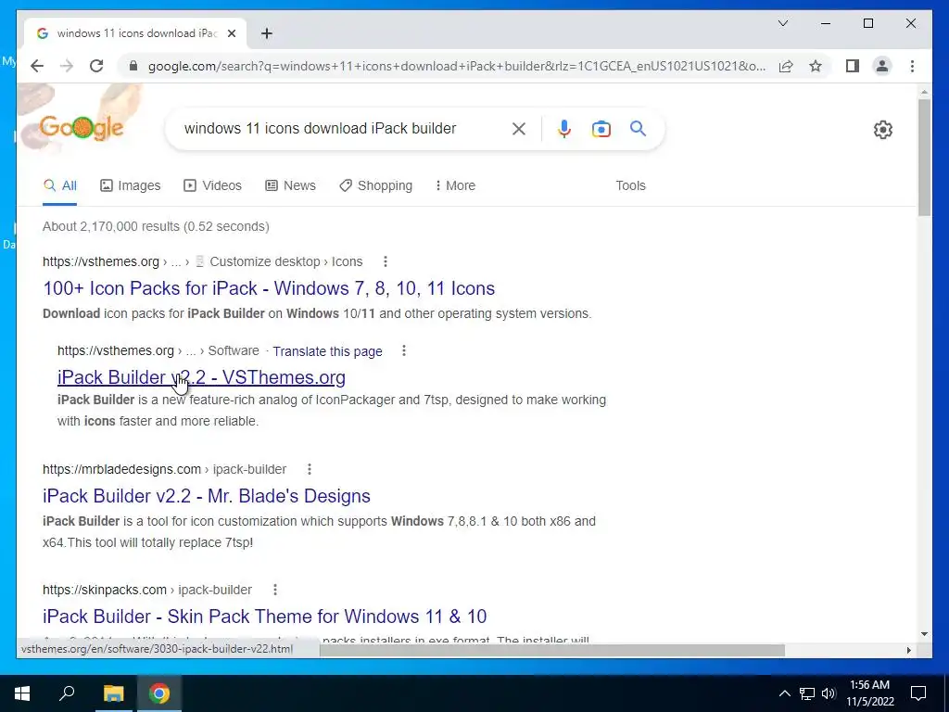Switch to the Videos tab
This screenshot has height=712, width=949.
tap(212, 185)
